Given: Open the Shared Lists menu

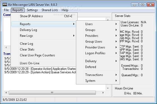Looking at the screenshot, I should point(50,10).
